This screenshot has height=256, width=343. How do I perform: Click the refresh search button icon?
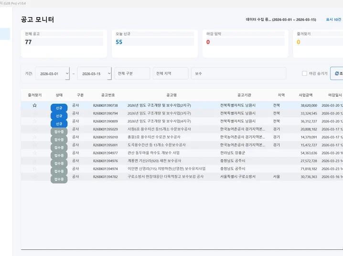(x=336, y=73)
